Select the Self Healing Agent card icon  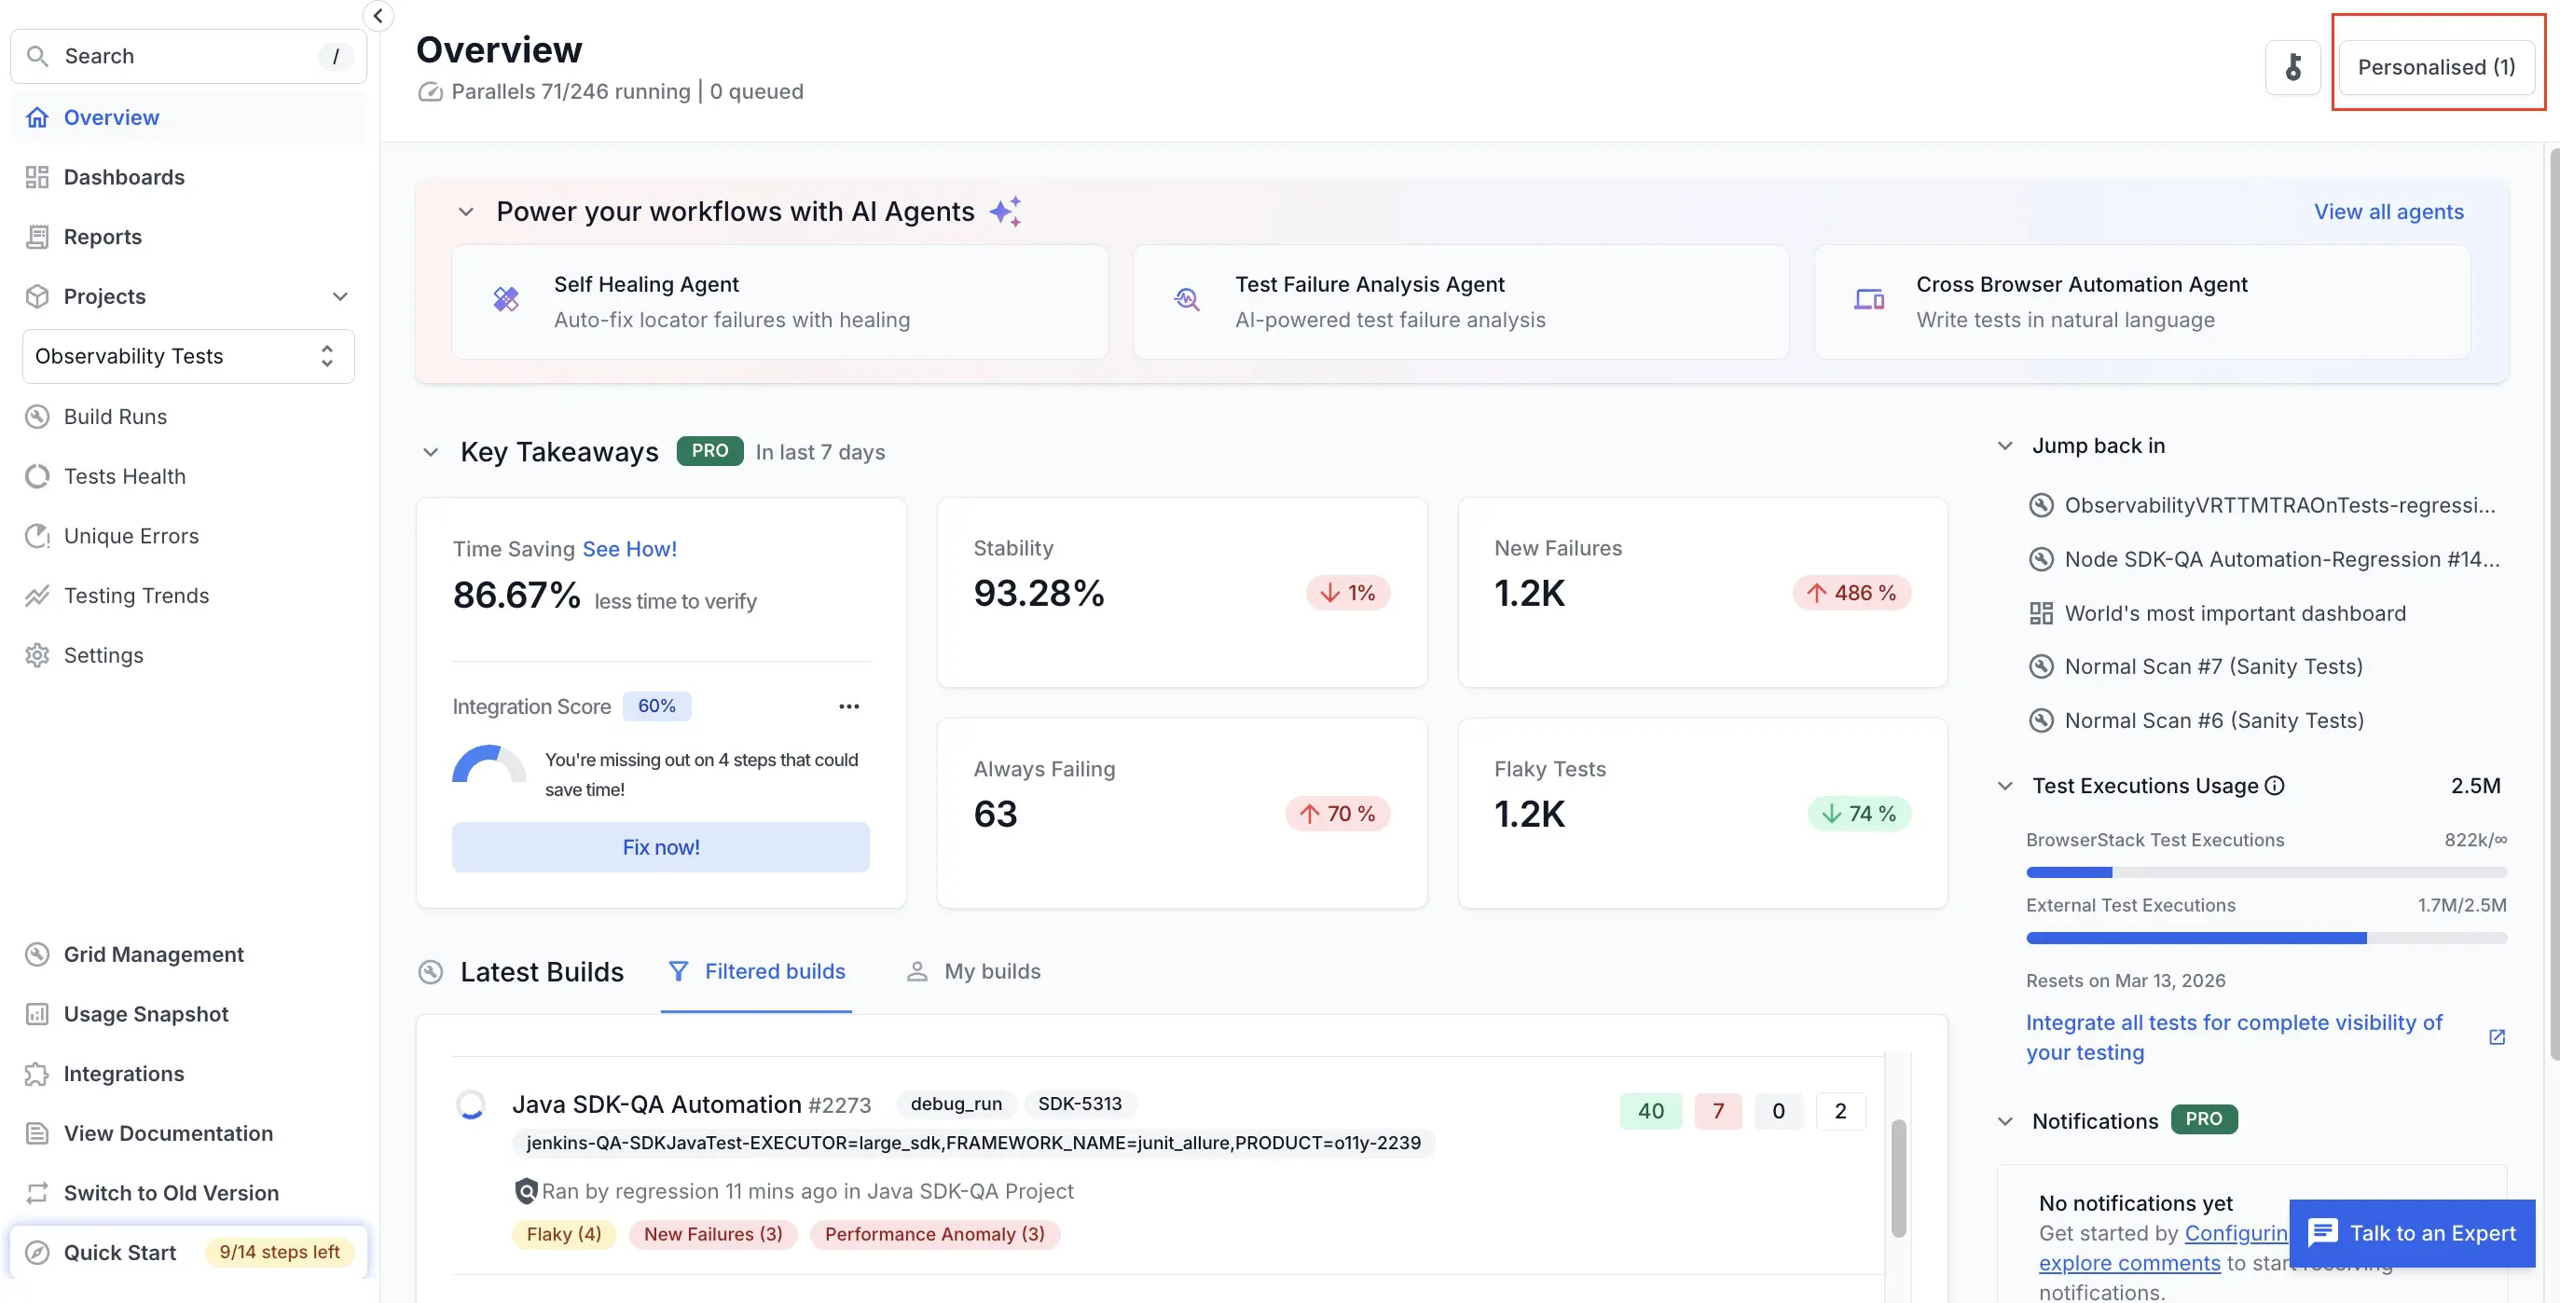tap(505, 300)
